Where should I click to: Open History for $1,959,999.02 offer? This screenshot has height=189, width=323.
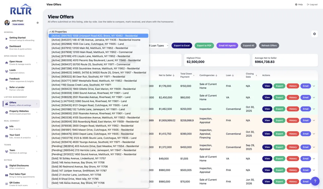click(293, 120)
